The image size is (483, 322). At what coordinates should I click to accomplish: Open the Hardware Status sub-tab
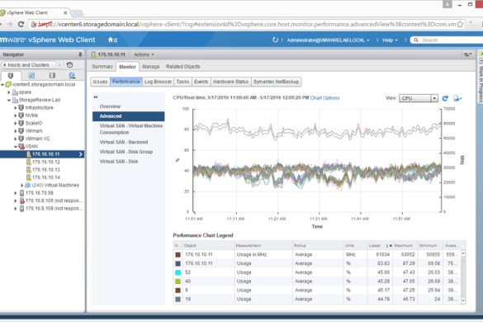point(230,82)
